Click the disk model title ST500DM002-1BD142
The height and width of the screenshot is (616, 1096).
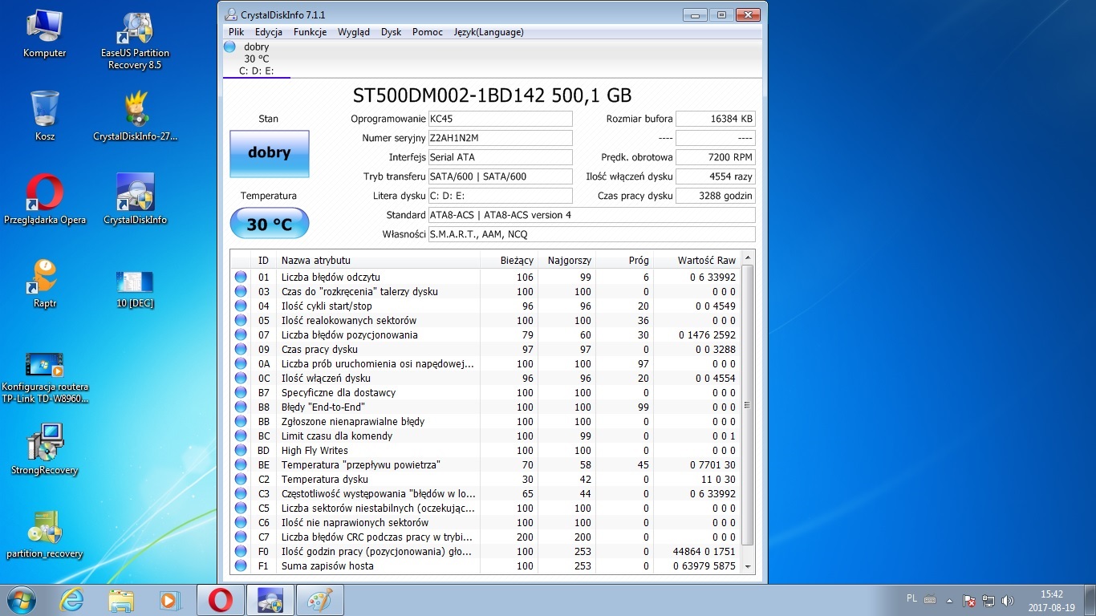pos(493,95)
